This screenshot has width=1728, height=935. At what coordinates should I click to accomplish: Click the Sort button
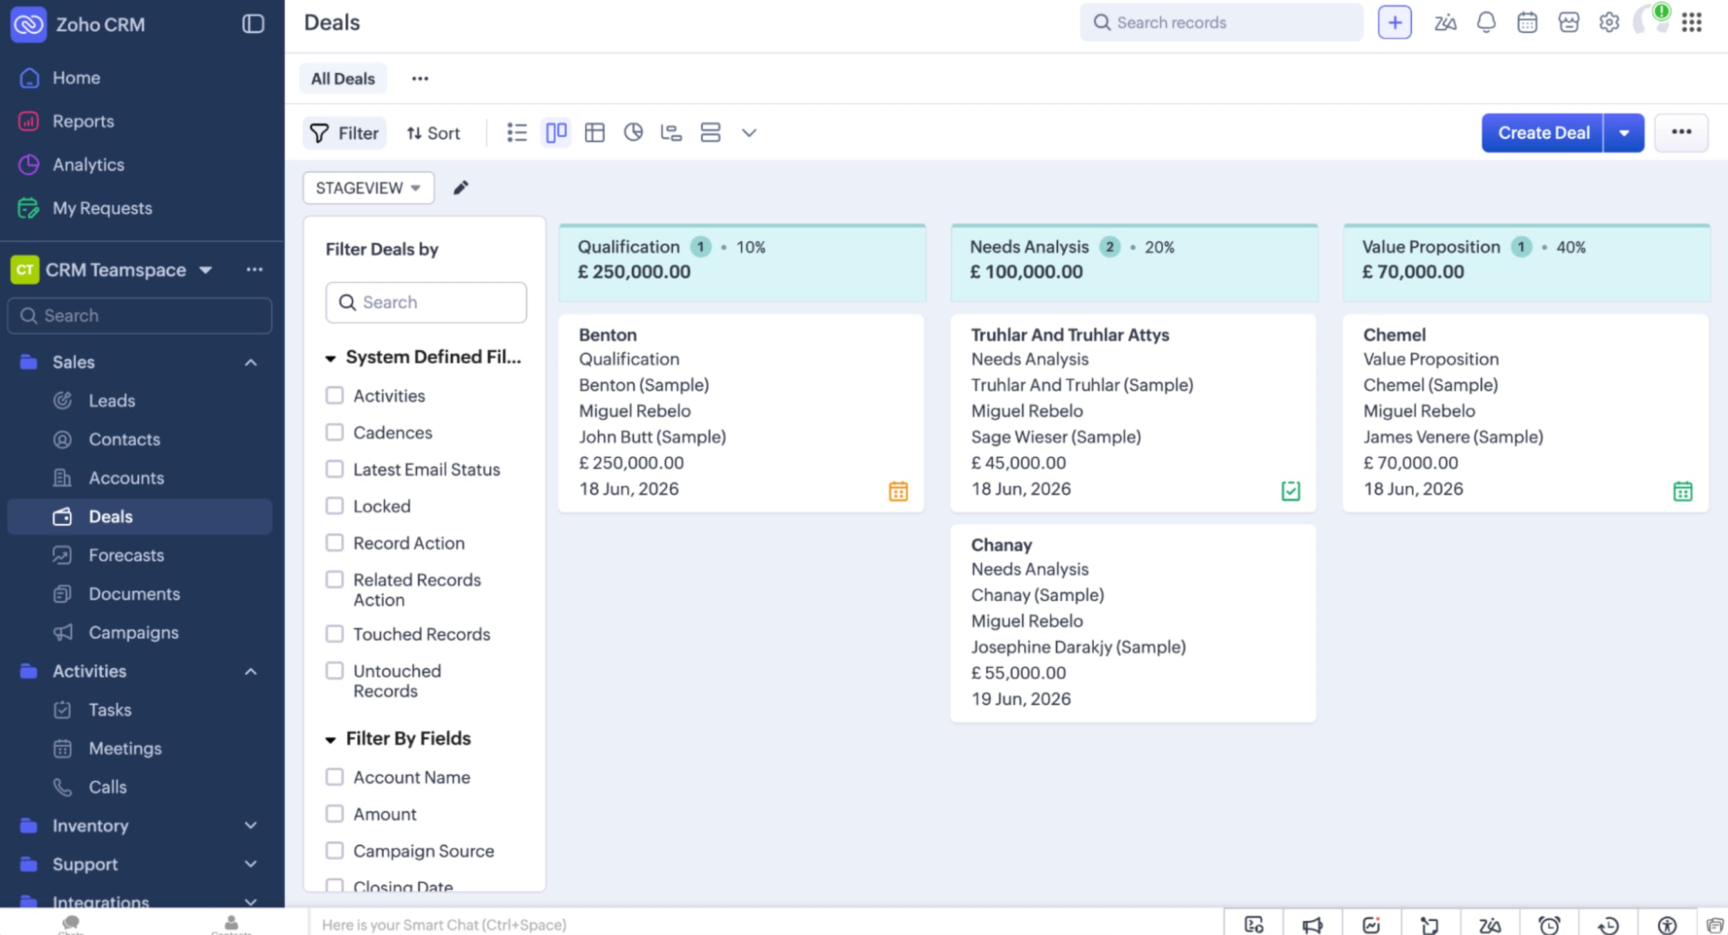[x=433, y=133]
